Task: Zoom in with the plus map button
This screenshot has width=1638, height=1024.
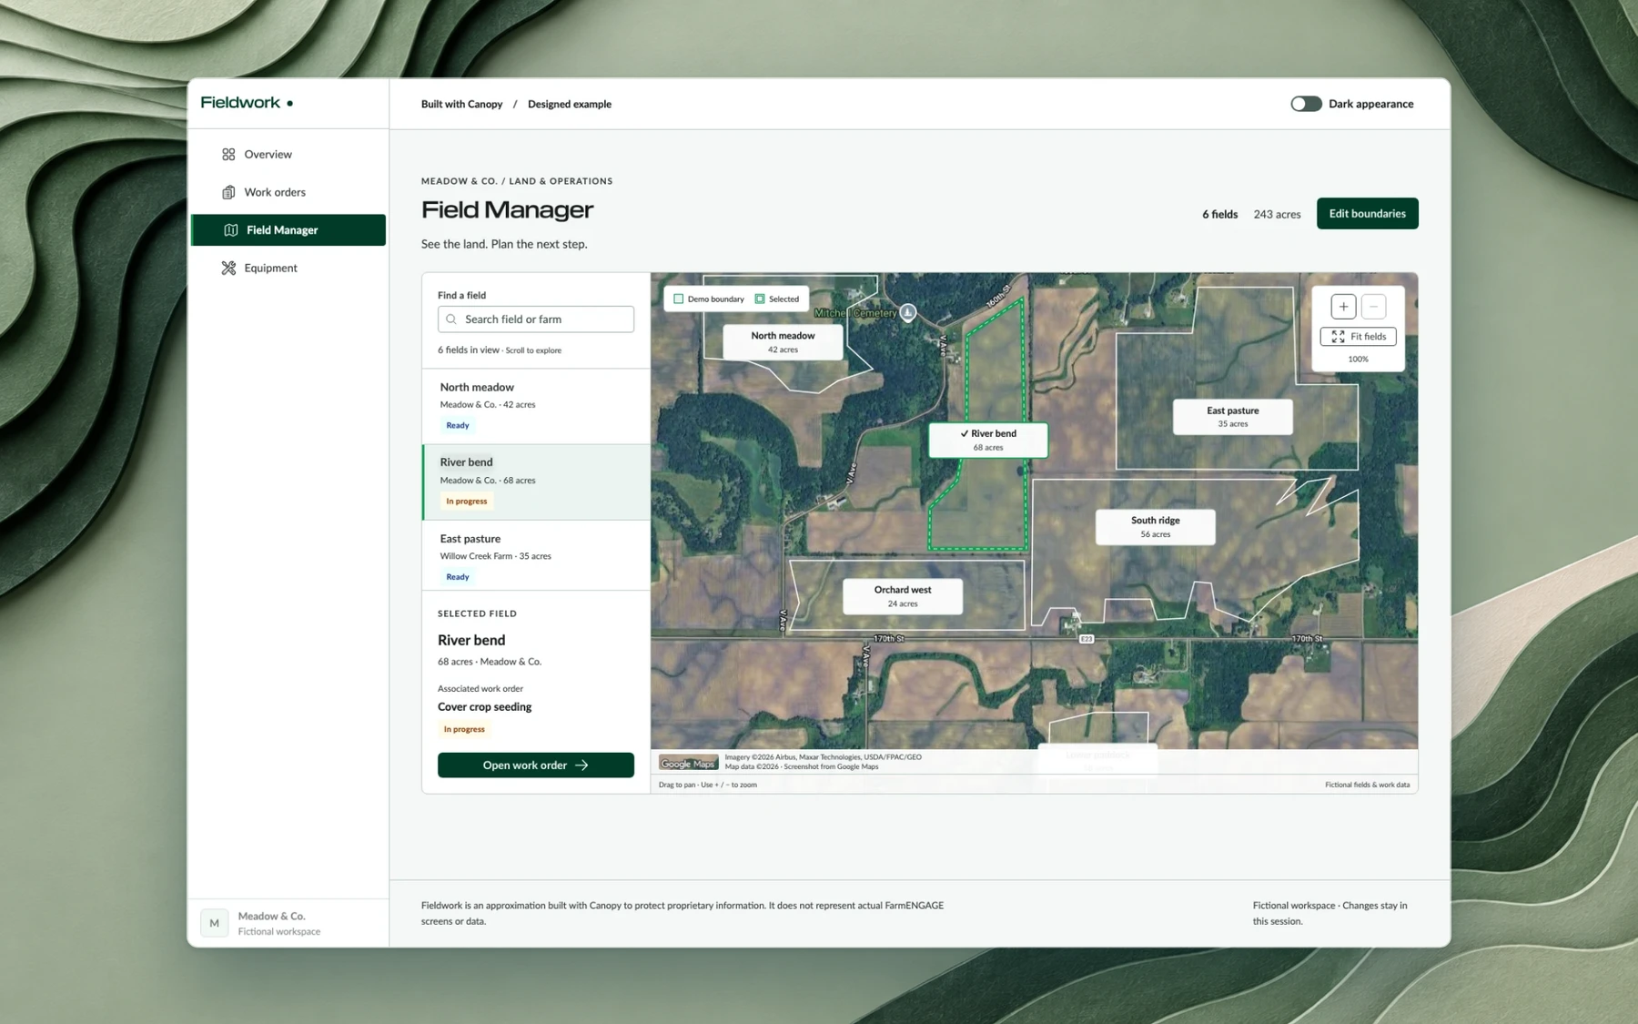Action: click(1343, 307)
